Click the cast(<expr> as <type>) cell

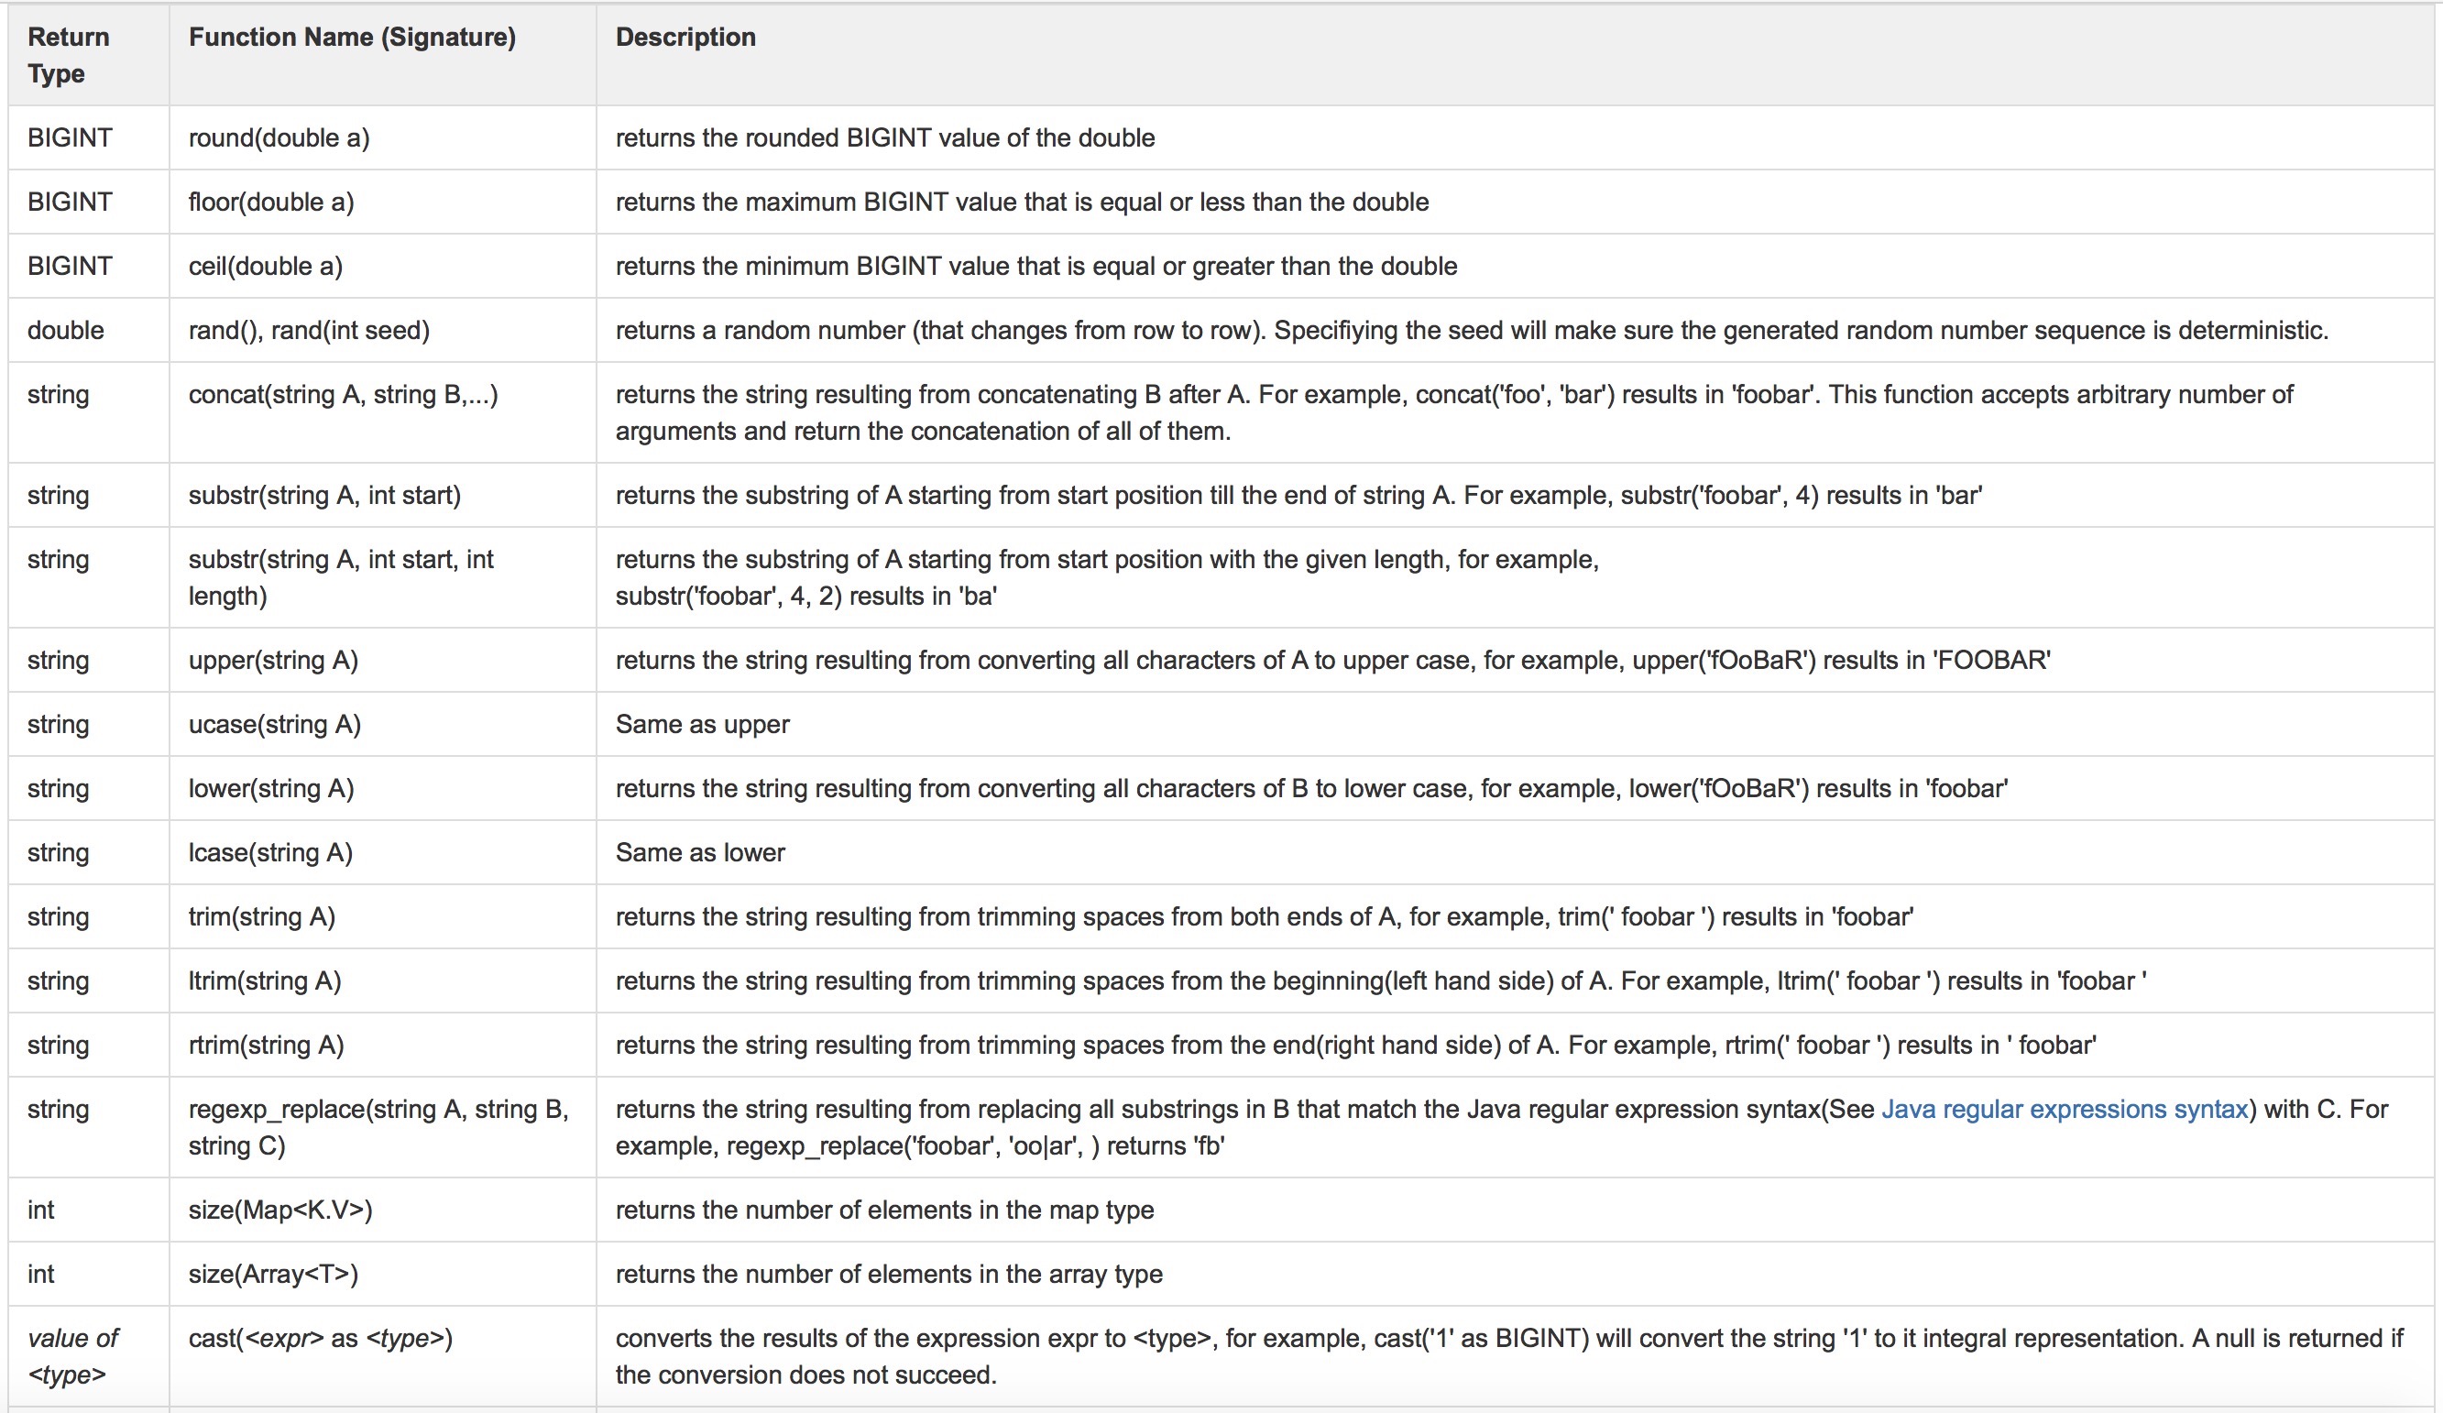pyautogui.click(x=321, y=1339)
